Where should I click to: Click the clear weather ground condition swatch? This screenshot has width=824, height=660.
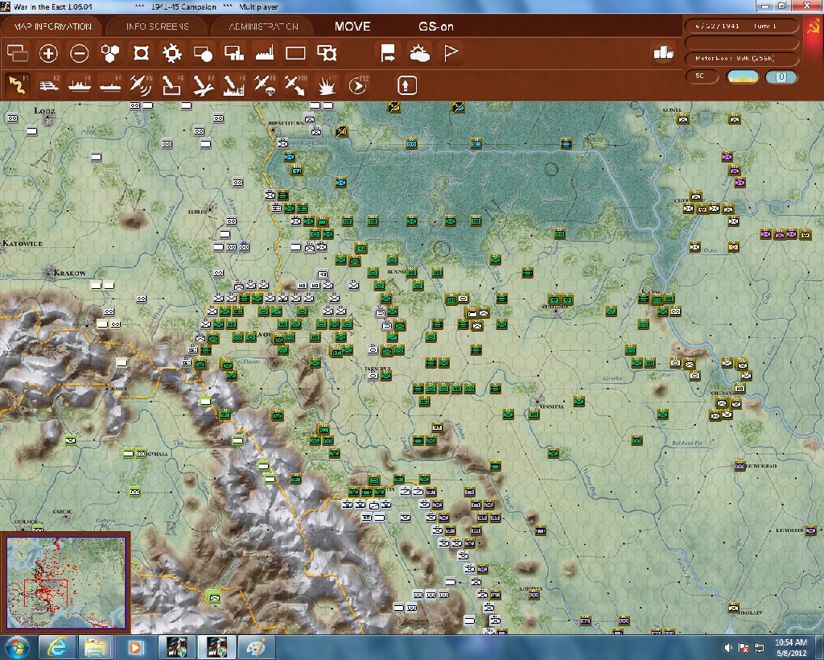[x=742, y=76]
